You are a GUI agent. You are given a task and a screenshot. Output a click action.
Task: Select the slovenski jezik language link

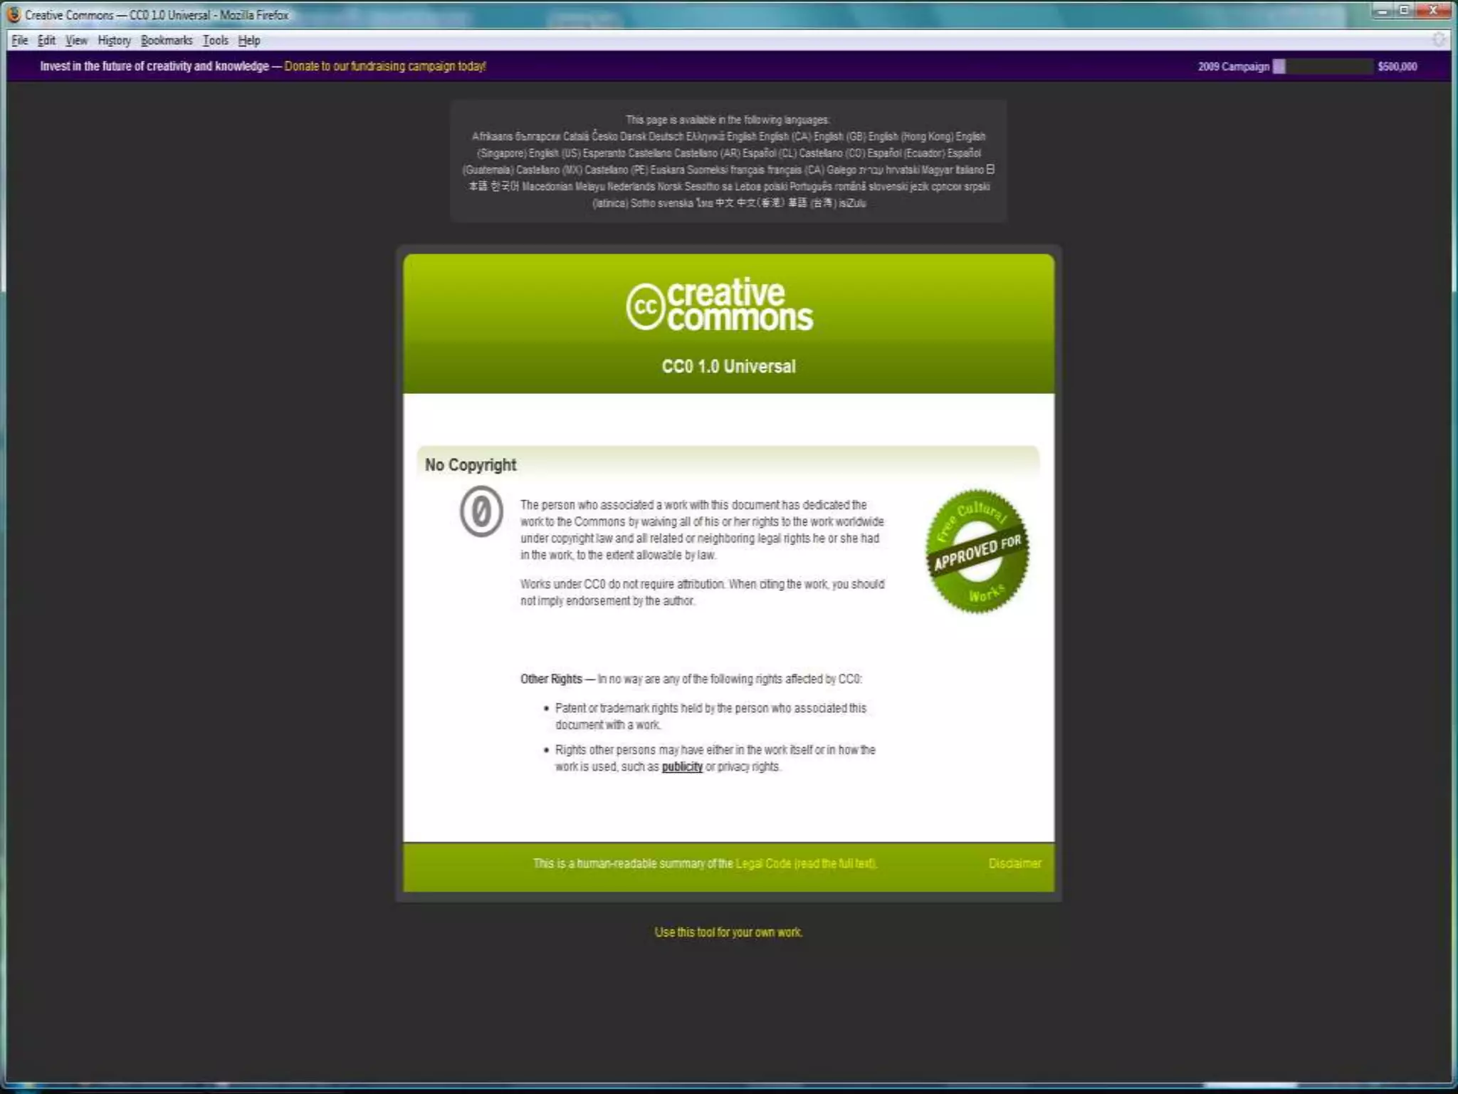pyautogui.click(x=898, y=187)
